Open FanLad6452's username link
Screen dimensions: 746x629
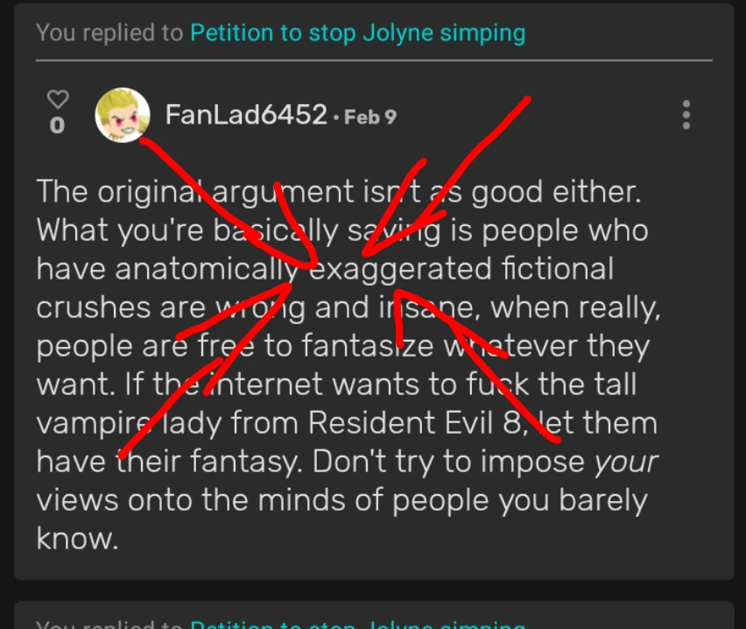[x=245, y=115]
